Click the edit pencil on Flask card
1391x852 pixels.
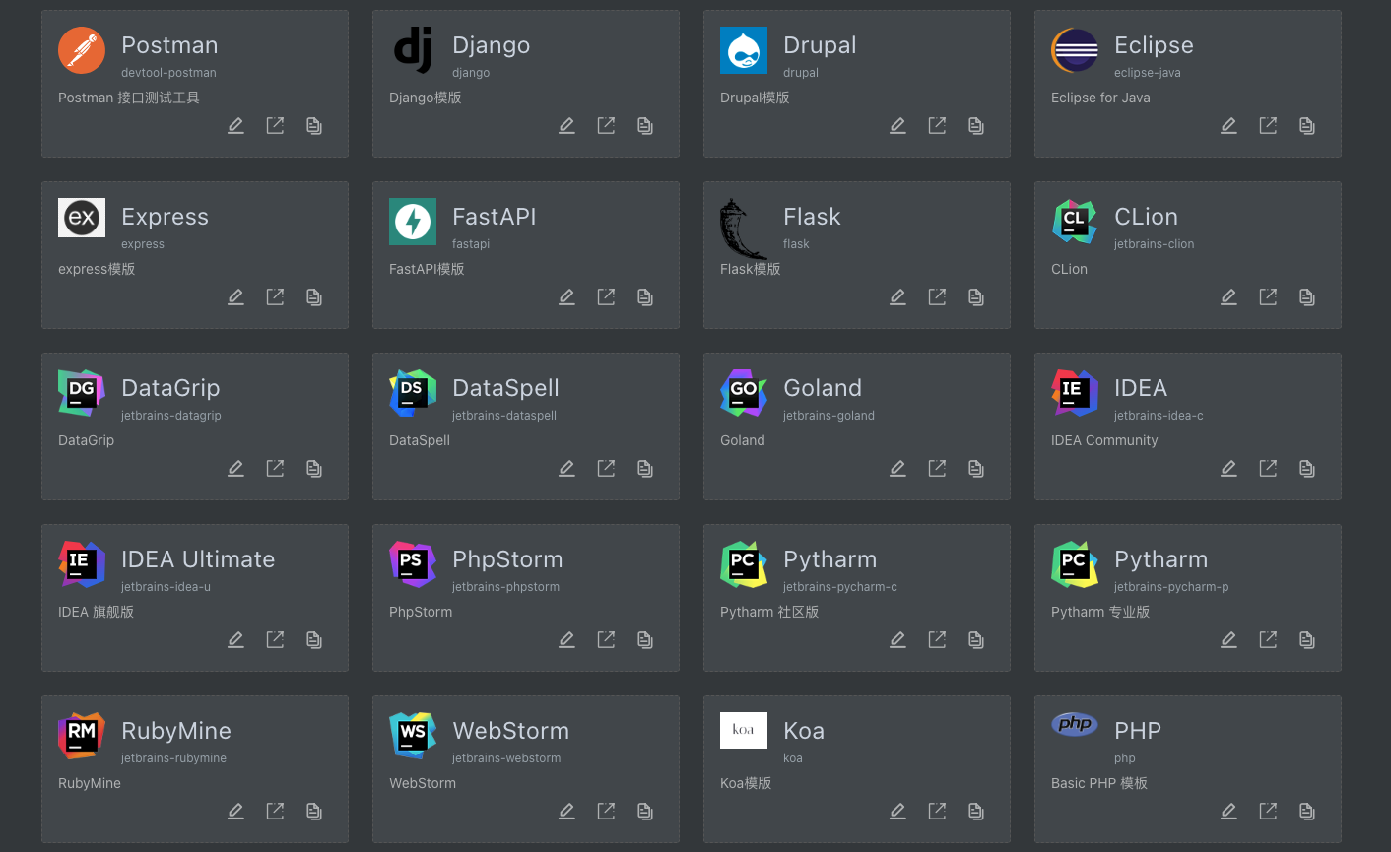pyautogui.click(x=897, y=297)
